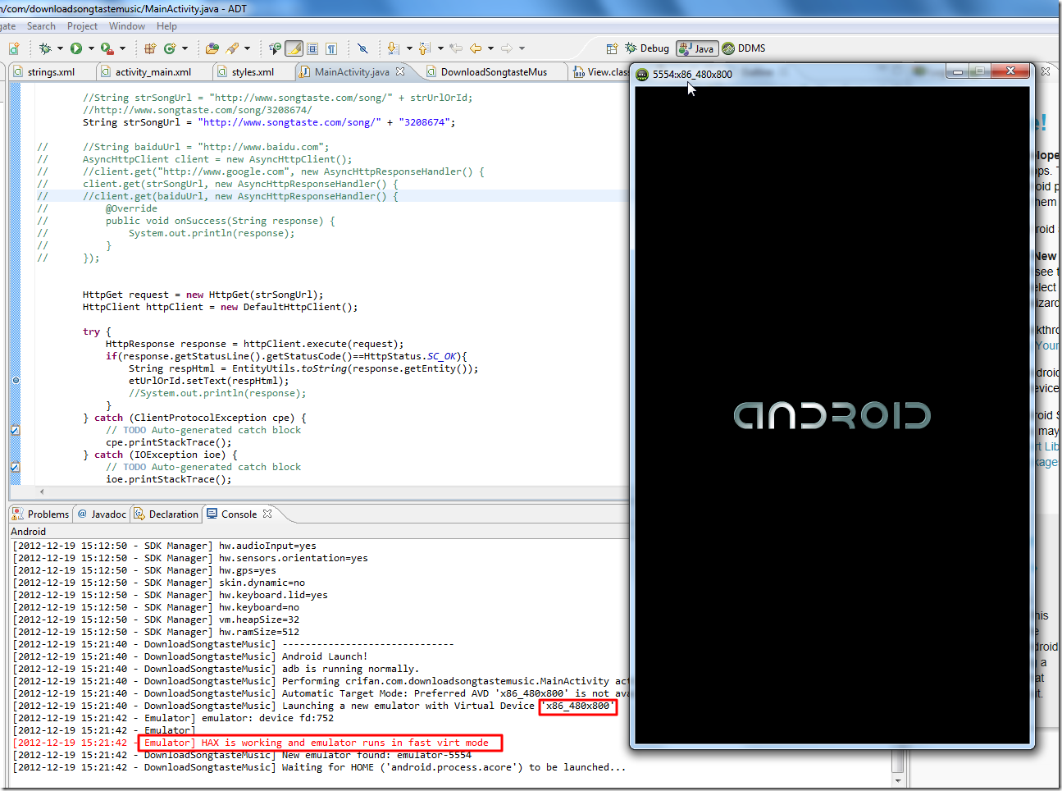Close the Console view tab

(x=267, y=514)
